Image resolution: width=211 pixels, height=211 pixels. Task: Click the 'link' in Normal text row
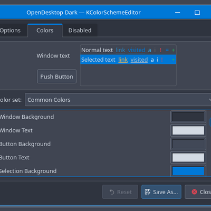pos(120,50)
